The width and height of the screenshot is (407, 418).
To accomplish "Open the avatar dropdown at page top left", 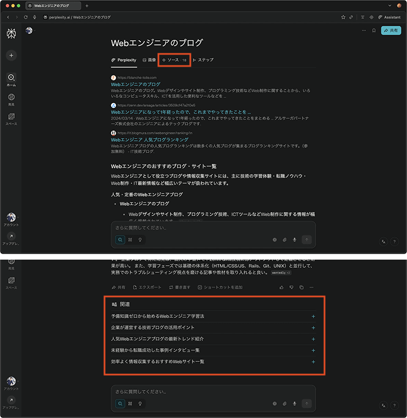I will click(30, 30).
